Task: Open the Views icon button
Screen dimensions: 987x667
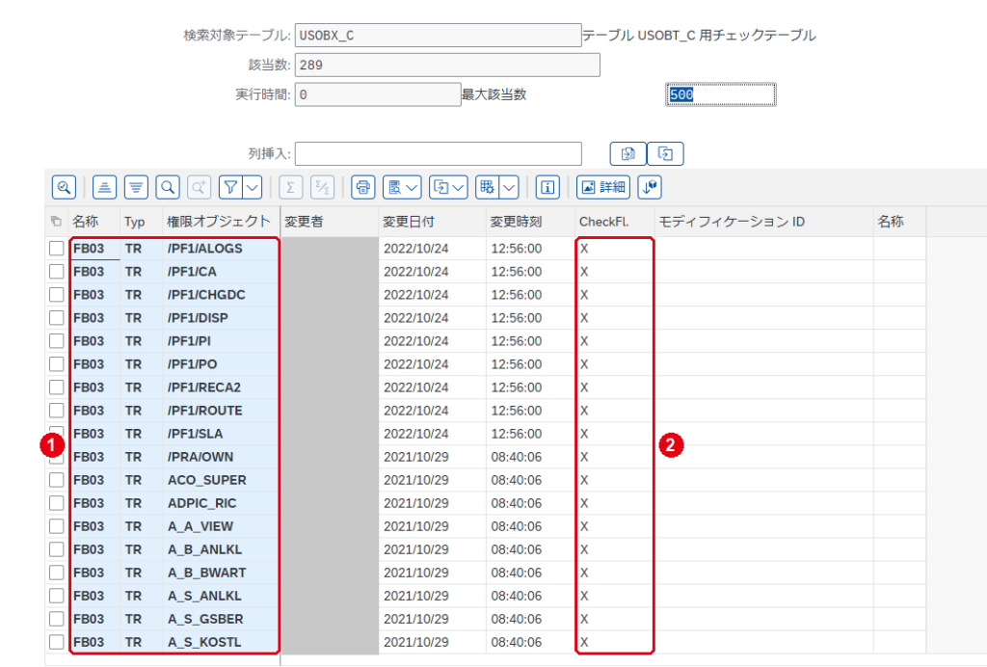Action: pos(394,187)
